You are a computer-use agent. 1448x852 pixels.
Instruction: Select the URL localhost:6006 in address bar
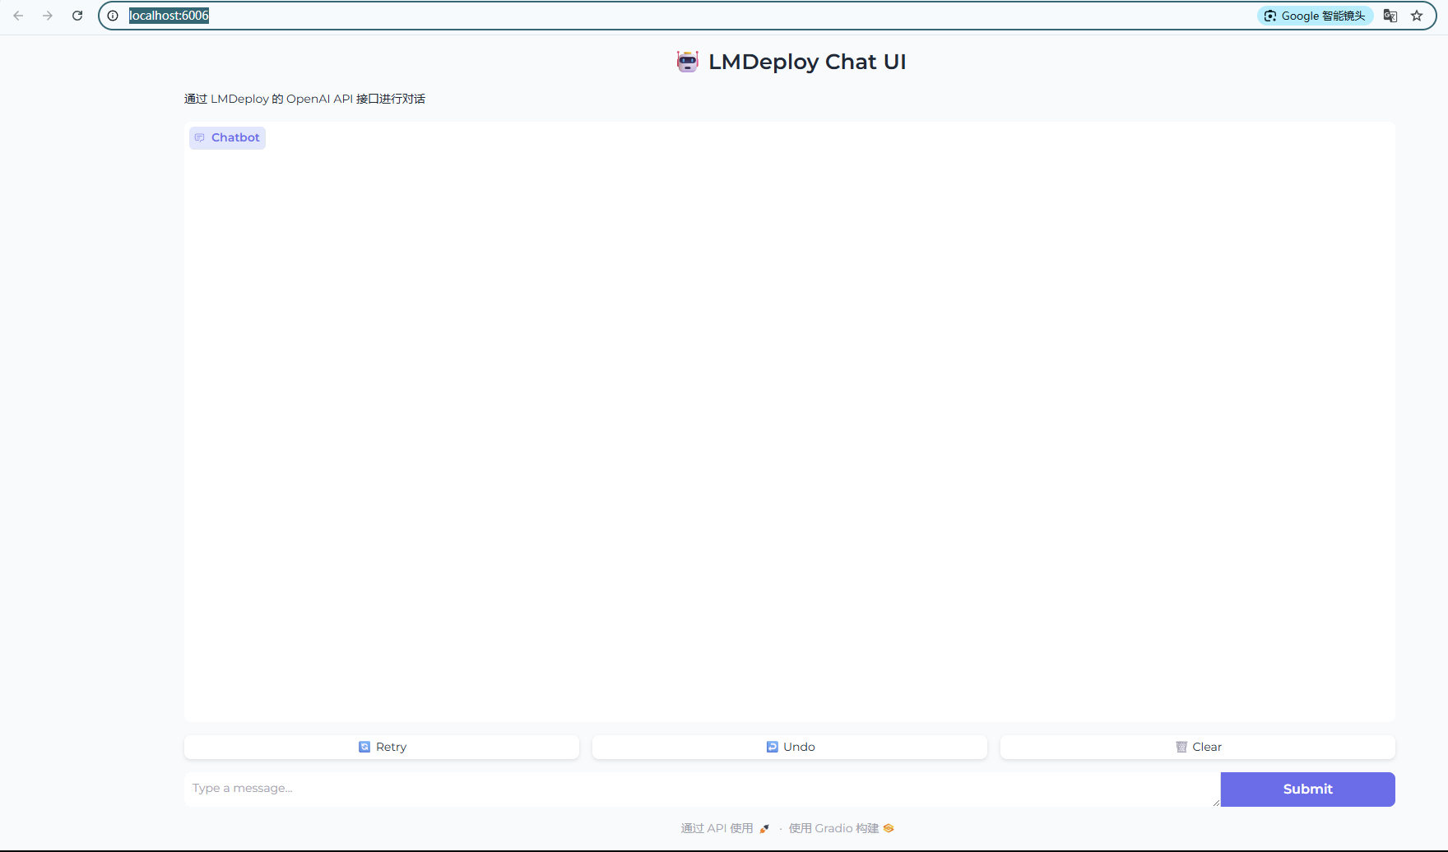(169, 15)
